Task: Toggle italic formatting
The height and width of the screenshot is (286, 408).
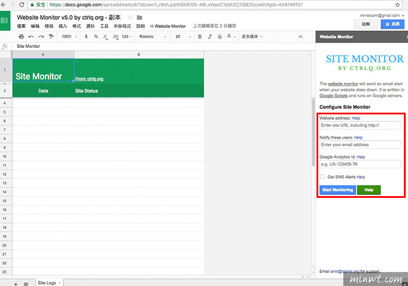Action: pyautogui.click(x=210, y=36)
